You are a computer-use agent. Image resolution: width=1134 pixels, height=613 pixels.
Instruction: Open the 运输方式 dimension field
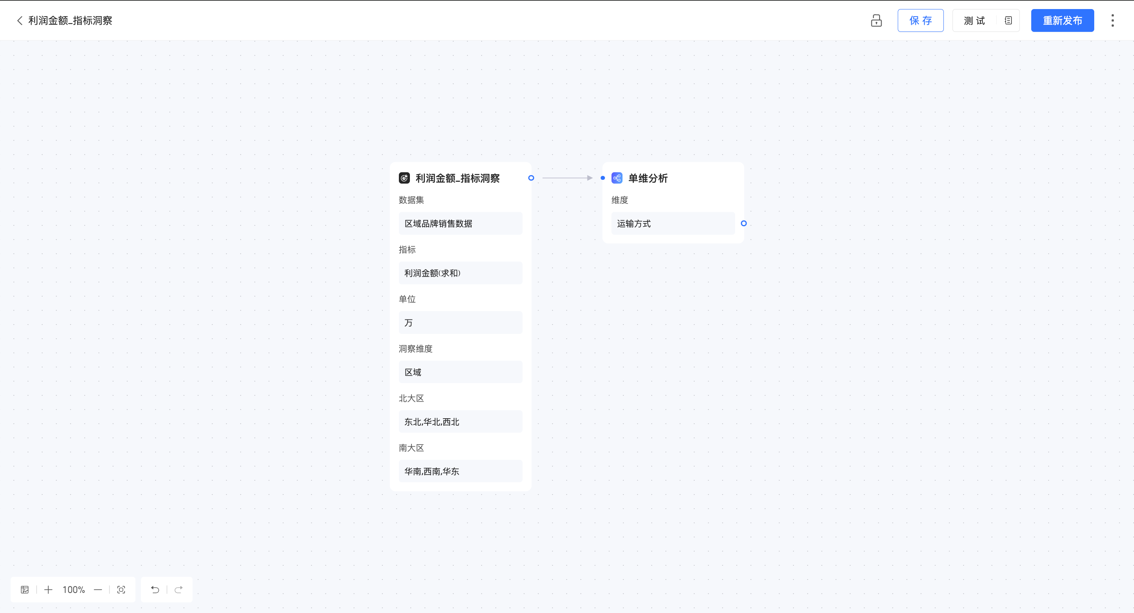pos(672,223)
